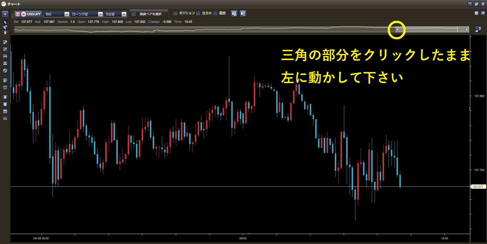Enable the 履歴 checkbox
The width and height of the screenshot is (487, 244).
pos(215,13)
